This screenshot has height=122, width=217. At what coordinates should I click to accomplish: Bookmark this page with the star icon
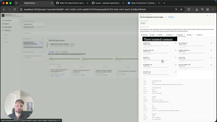(x=181, y=9)
